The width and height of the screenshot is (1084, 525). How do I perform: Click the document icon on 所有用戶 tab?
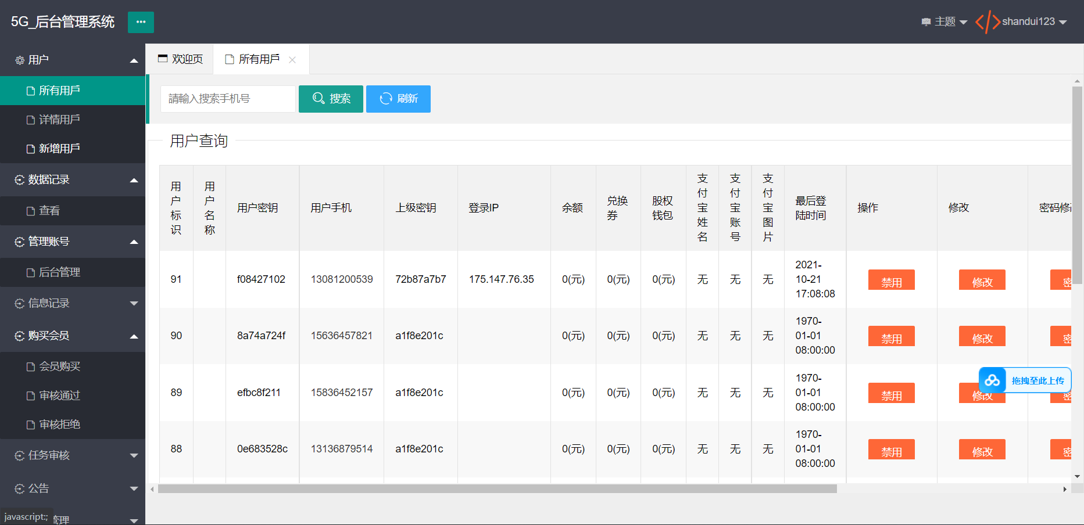point(230,59)
